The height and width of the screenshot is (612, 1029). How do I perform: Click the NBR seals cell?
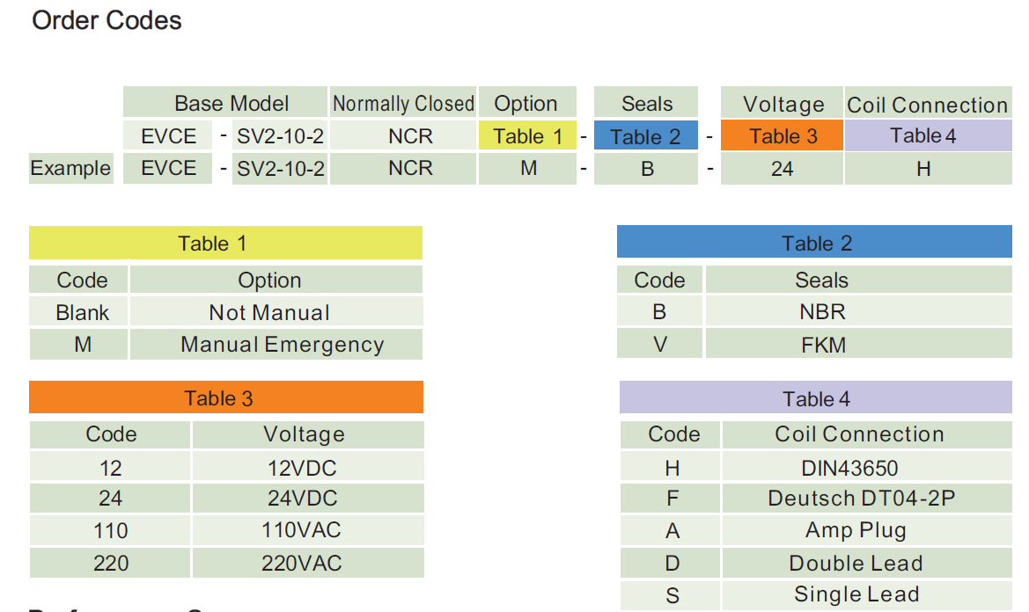click(821, 312)
